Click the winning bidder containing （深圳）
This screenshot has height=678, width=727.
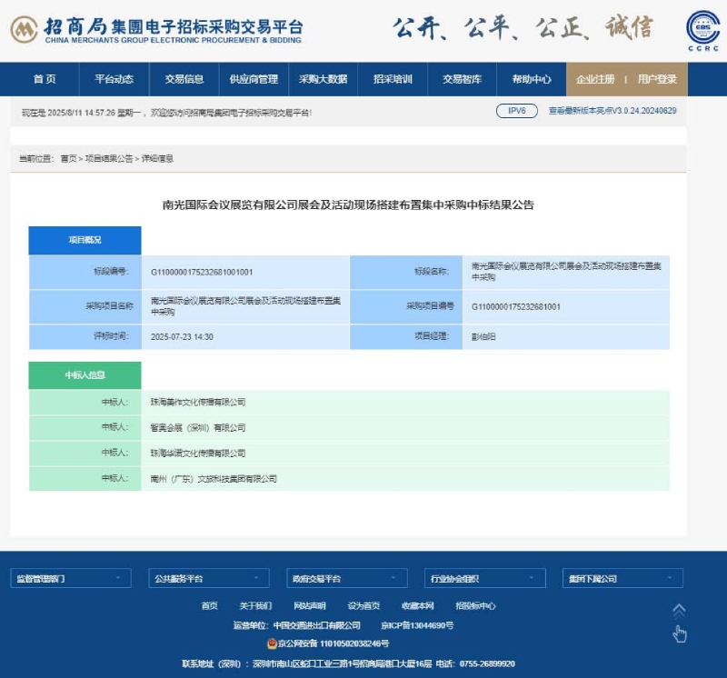coord(198,427)
